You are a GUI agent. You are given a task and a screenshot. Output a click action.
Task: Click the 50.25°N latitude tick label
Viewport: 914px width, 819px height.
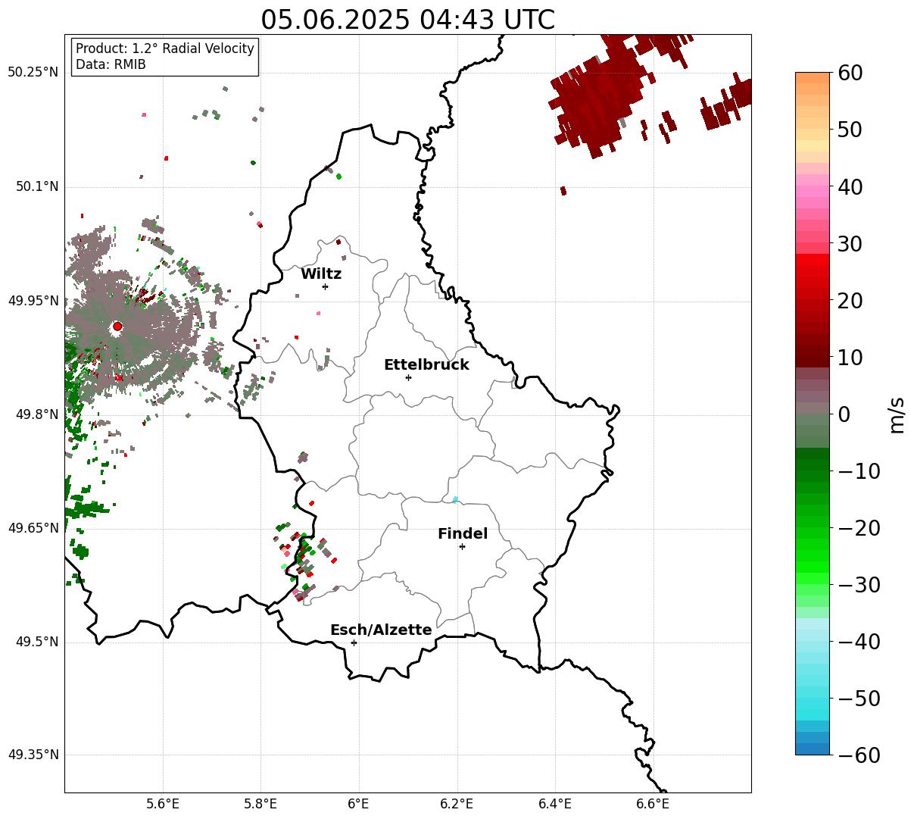pyautogui.click(x=33, y=73)
